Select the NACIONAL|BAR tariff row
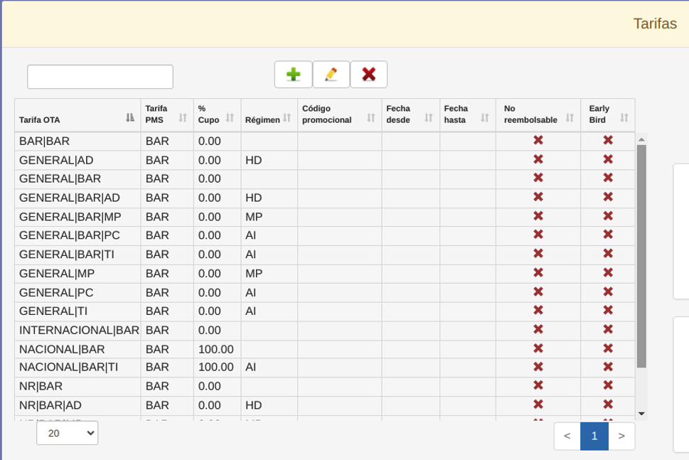This screenshot has width=689, height=460. (325, 349)
